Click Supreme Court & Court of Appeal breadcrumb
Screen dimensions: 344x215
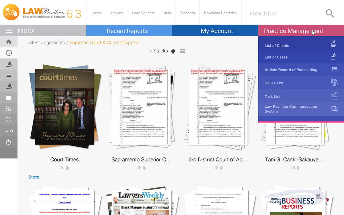104,43
